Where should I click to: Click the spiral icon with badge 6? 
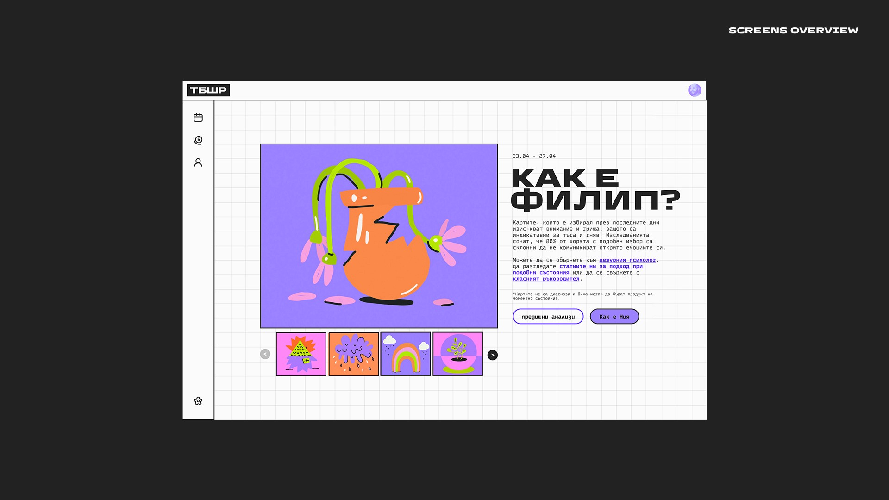point(198,140)
